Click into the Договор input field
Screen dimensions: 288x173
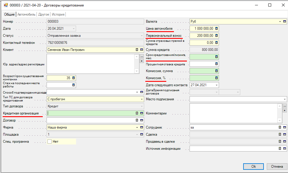[90, 120]
